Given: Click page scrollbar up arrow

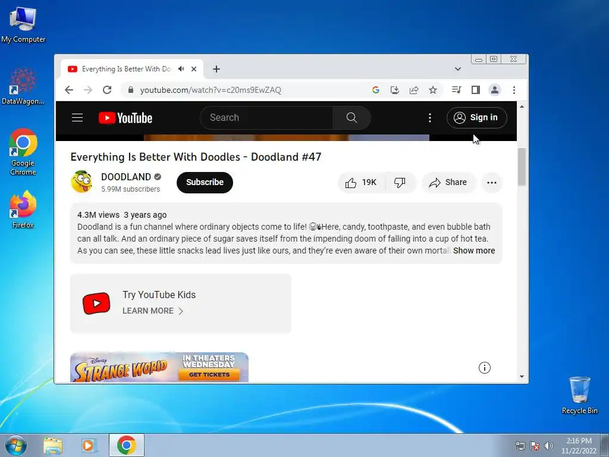Looking at the screenshot, I should [522, 107].
